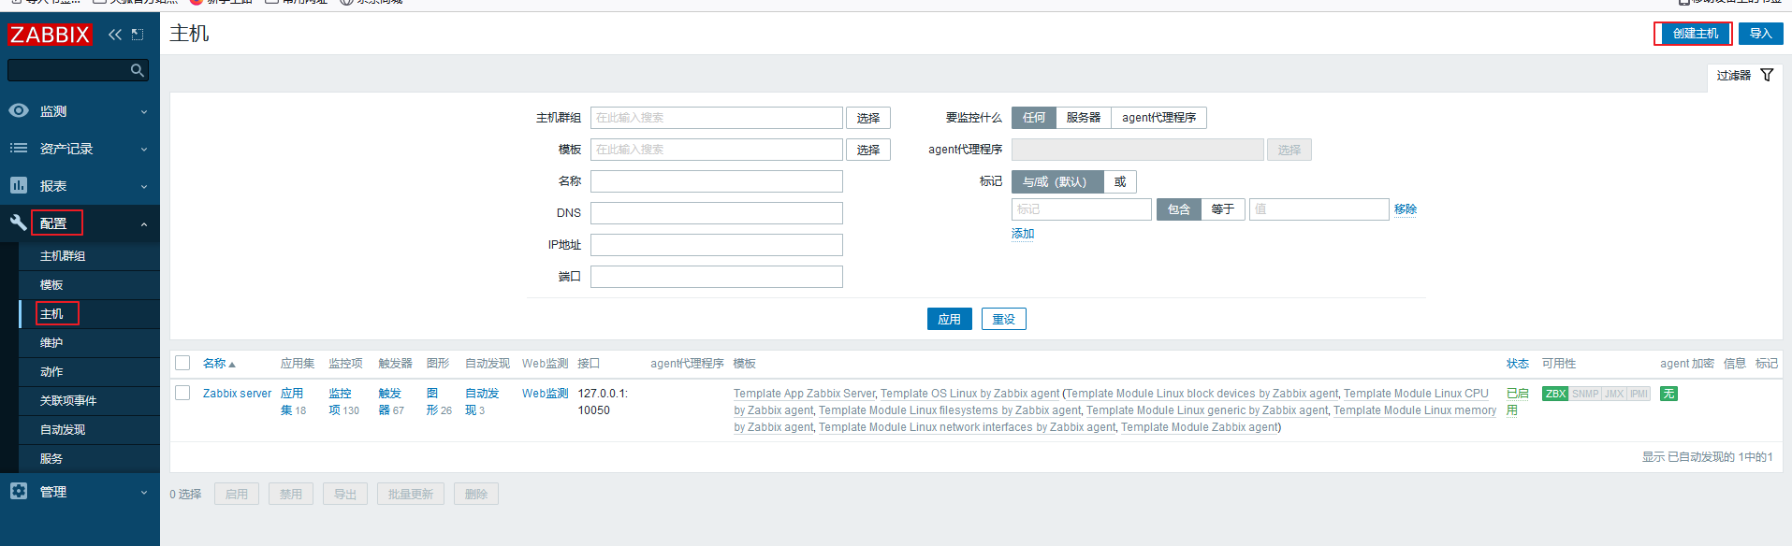
Task: Sort hosts by 名称 column arrow
Action: coord(232,365)
